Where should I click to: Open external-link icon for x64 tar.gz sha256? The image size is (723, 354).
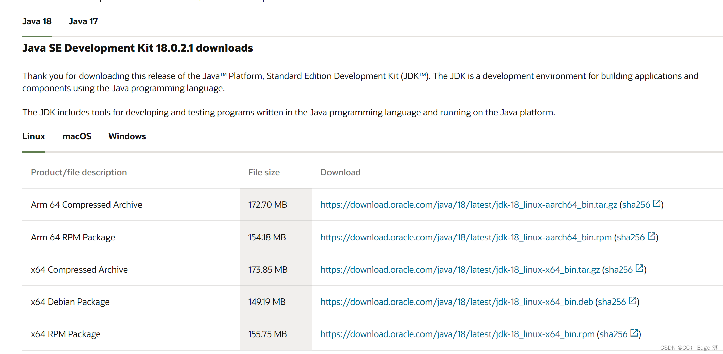coord(639,268)
